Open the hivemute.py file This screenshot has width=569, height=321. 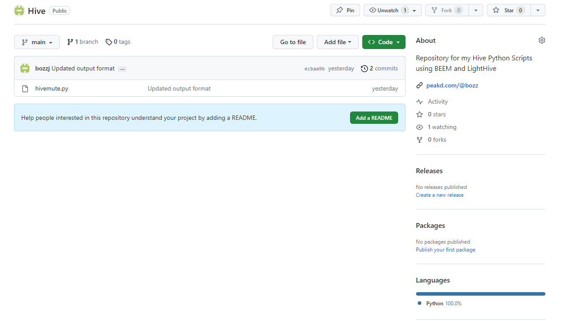[52, 88]
